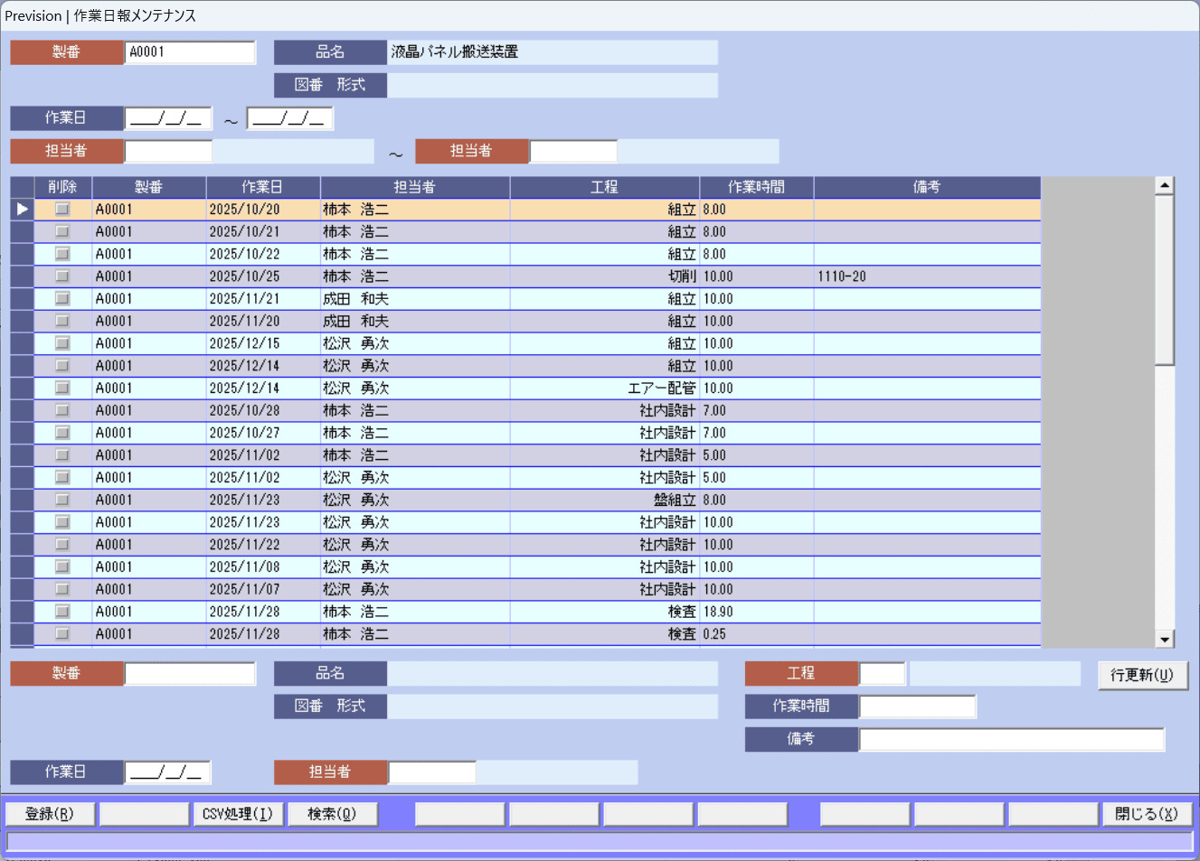
Task: Click the 検索(Q) search button
Action: click(x=332, y=814)
